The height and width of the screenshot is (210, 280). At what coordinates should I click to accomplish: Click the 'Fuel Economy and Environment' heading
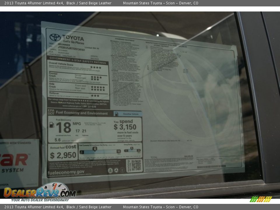pyautogui.click(x=82, y=113)
